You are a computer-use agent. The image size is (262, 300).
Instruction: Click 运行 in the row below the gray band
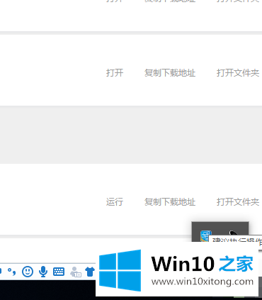point(115,202)
